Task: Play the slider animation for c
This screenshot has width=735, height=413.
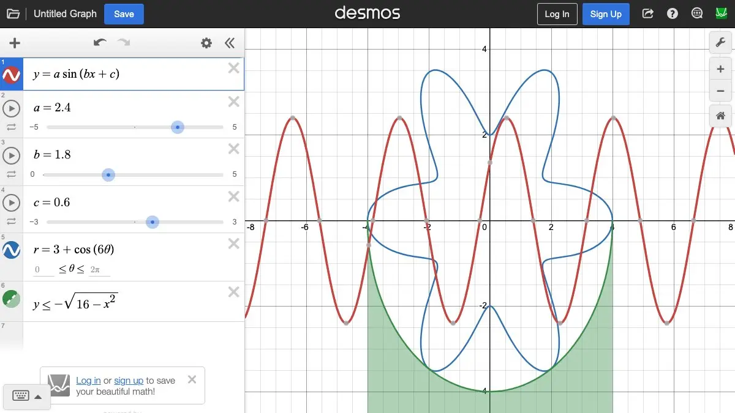Action: 12,203
